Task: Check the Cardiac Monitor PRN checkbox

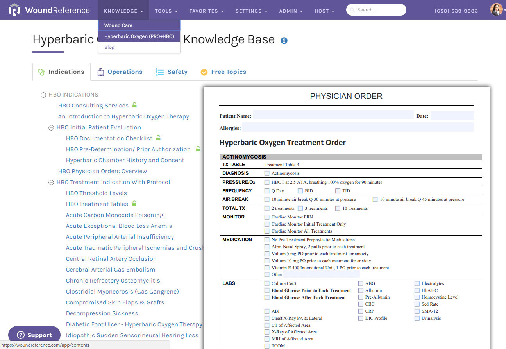Action: click(267, 217)
